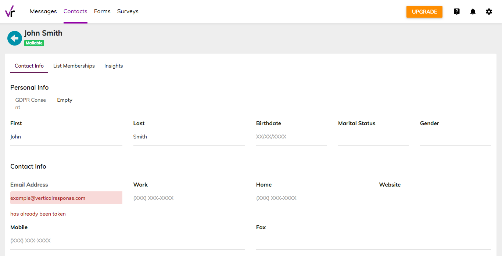
Task: Click the GDPR consent 'Empty' value
Action: (x=65, y=100)
